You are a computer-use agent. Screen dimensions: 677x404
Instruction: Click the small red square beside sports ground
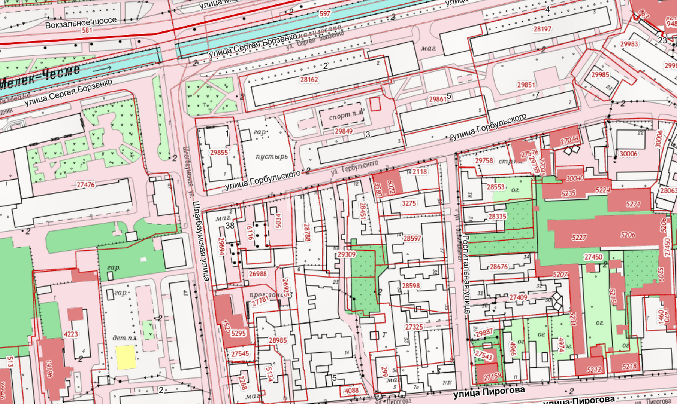tap(375, 104)
